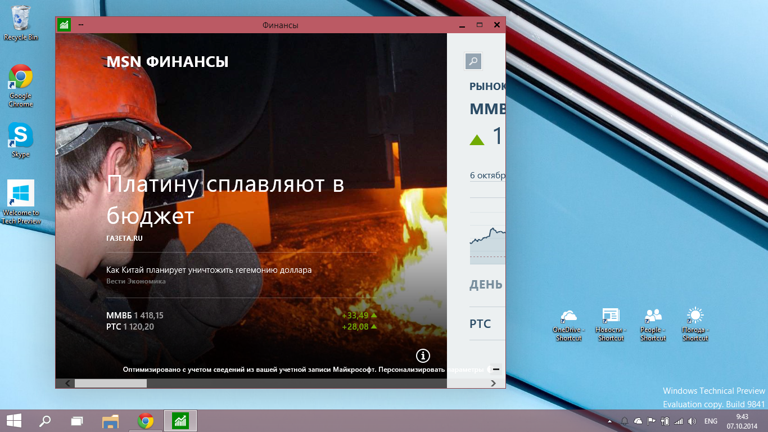Select the РТС index in market panel

click(x=480, y=324)
